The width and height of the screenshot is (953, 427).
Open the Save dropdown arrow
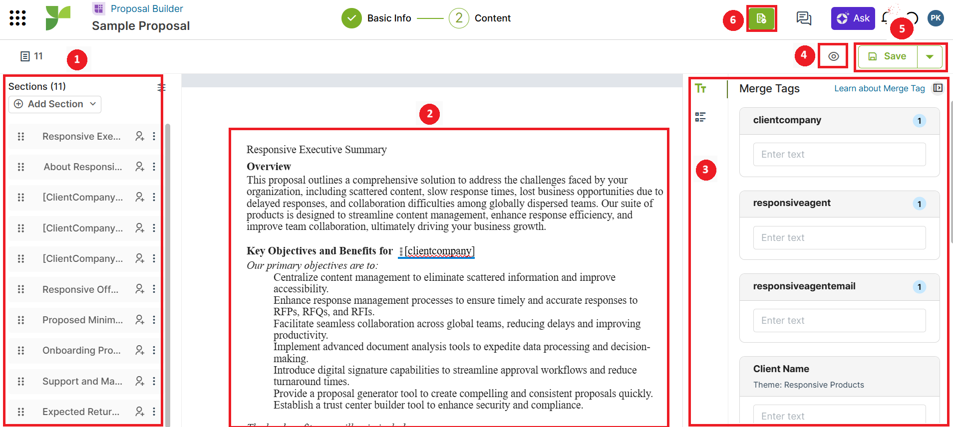pyautogui.click(x=930, y=56)
